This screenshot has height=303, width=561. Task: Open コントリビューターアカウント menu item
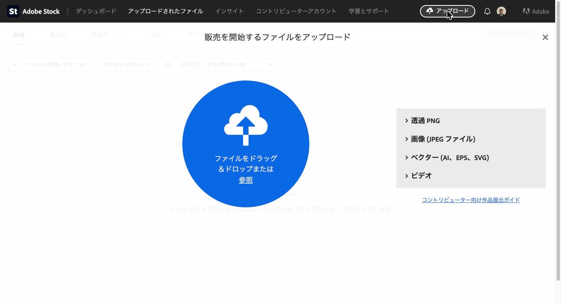click(x=296, y=11)
